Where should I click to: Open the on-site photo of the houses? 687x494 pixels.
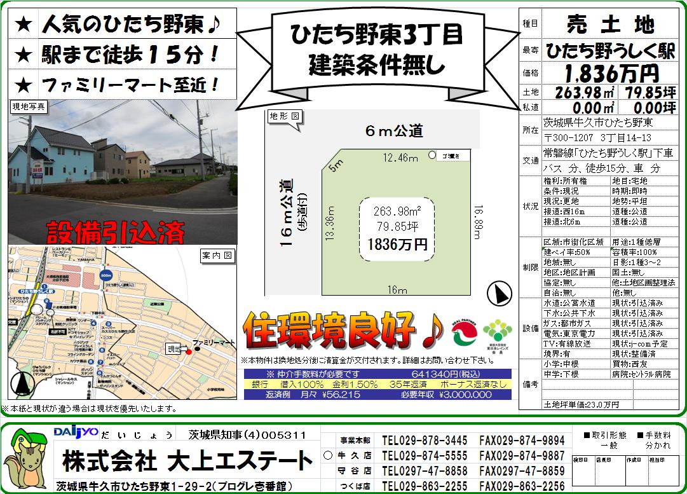tap(122, 172)
